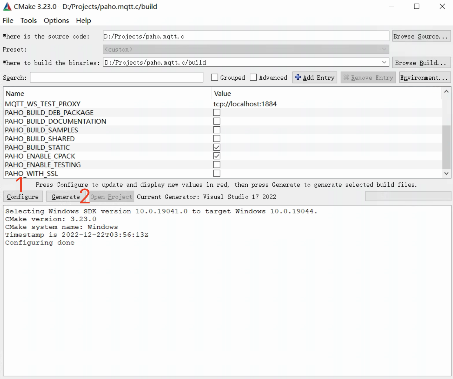Select the PAHO_ENABLE_CPACK entry name
The height and width of the screenshot is (379, 453).
click(40, 156)
